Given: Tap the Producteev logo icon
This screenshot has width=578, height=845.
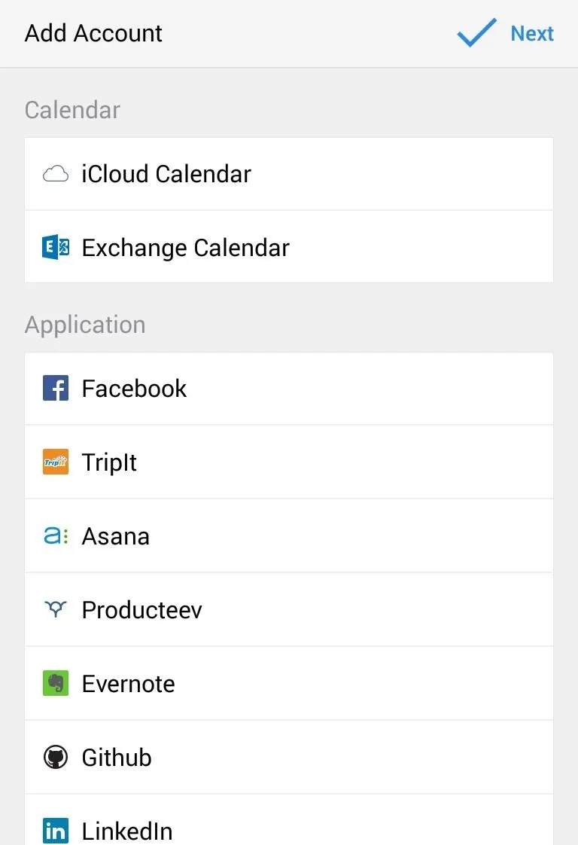Looking at the screenshot, I should pyautogui.click(x=56, y=609).
